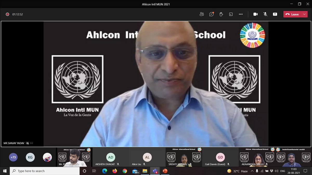Switch keyboard language via ENG indicator
The image size is (312, 175).
[x=283, y=171]
